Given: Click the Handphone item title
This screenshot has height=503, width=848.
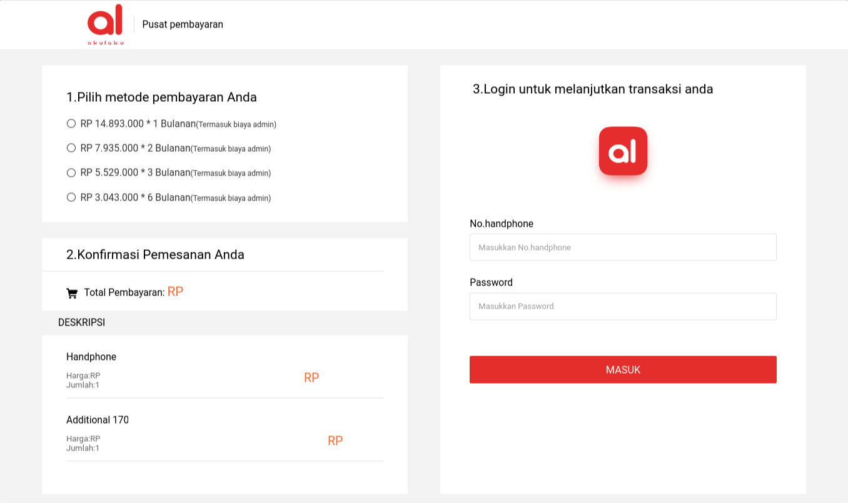Looking at the screenshot, I should (91, 357).
